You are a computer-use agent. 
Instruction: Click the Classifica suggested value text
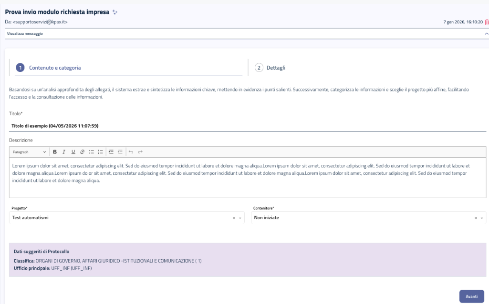coord(118,261)
